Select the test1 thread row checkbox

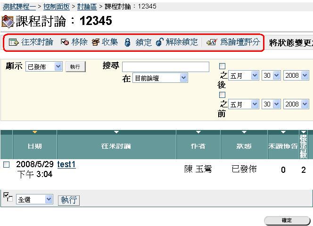tap(6, 165)
